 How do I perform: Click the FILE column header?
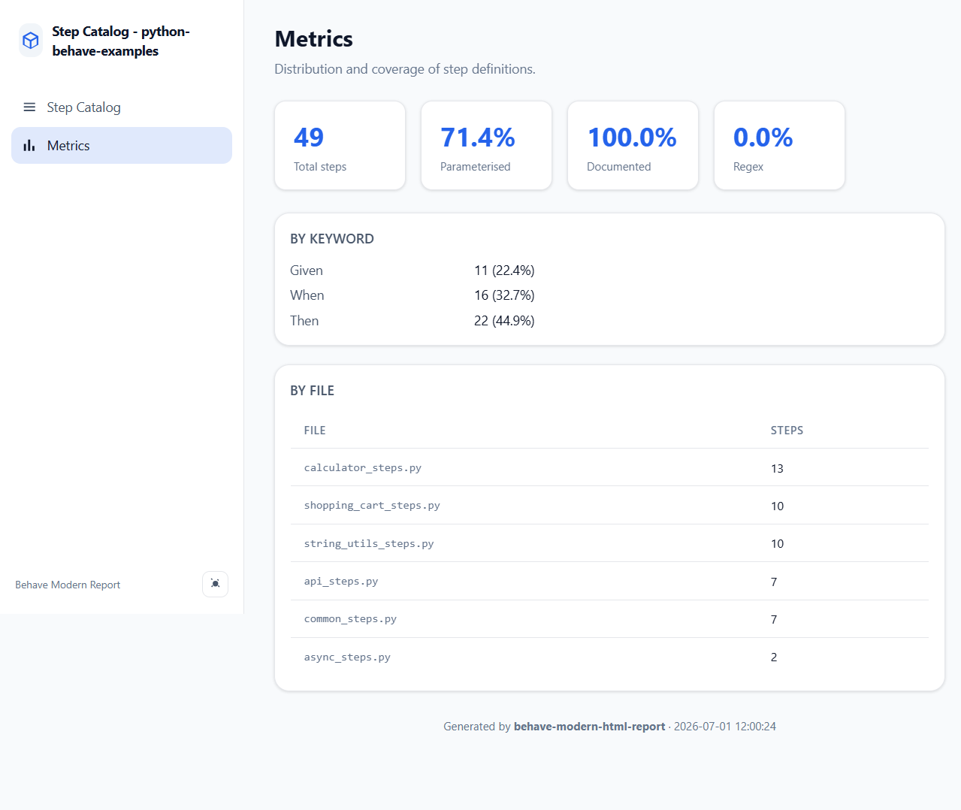pyautogui.click(x=315, y=431)
